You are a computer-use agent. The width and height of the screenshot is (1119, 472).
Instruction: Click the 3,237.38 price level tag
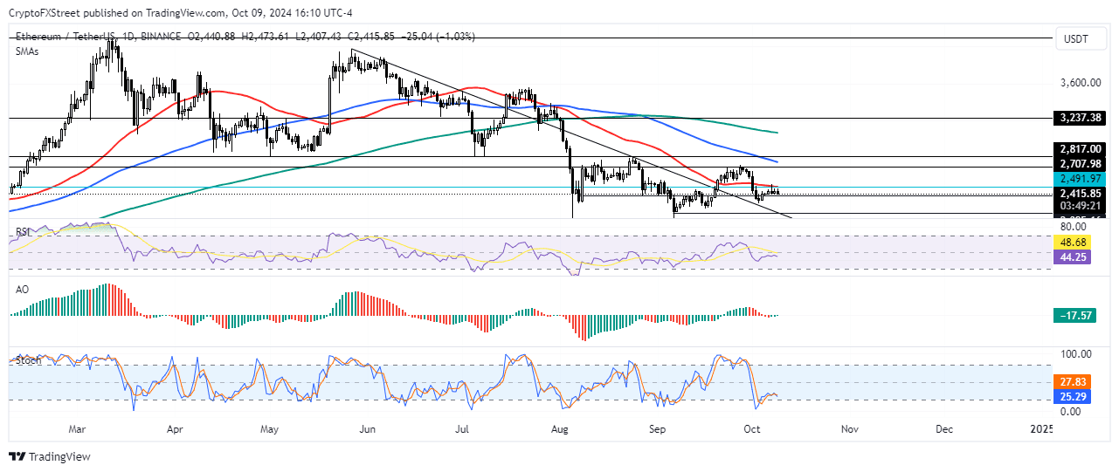pyautogui.click(x=1081, y=117)
